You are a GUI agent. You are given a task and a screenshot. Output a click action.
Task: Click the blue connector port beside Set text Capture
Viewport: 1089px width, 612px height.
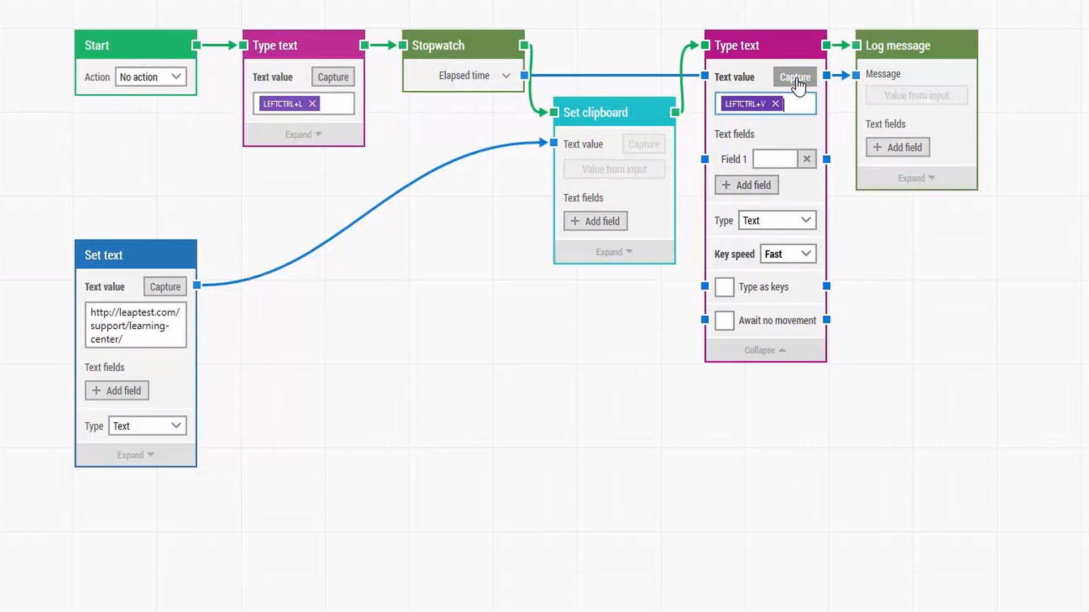click(197, 286)
